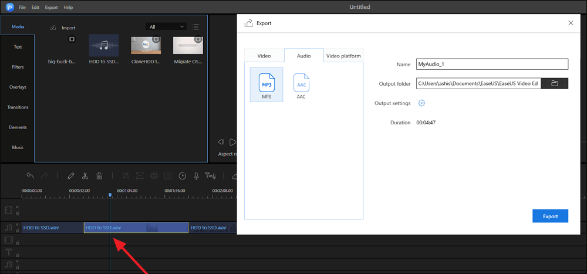Click the Undo arrow in timeline toolbar

[x=30, y=175]
